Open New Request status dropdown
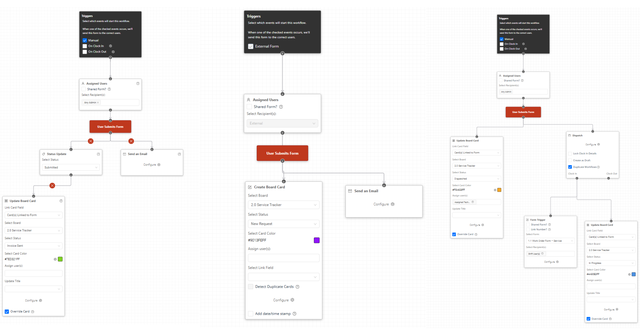The image size is (640, 335). [x=283, y=224]
